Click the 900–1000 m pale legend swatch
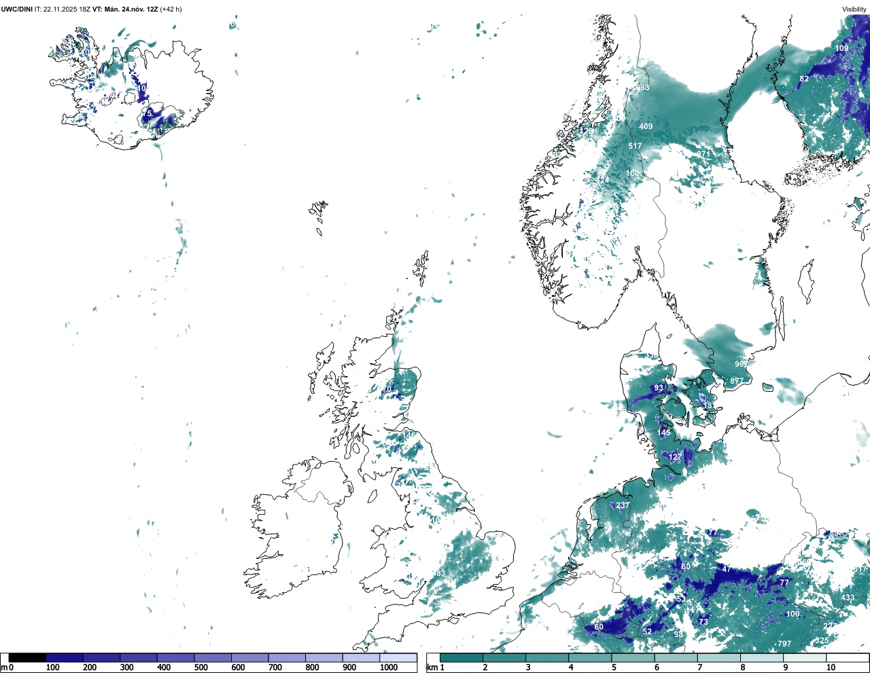870x673 pixels. pyautogui.click(x=361, y=658)
